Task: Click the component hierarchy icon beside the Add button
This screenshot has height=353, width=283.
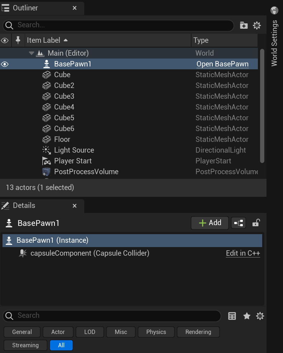Action: [238, 223]
